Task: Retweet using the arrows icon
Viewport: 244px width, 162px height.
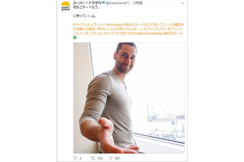Action: (93, 158)
